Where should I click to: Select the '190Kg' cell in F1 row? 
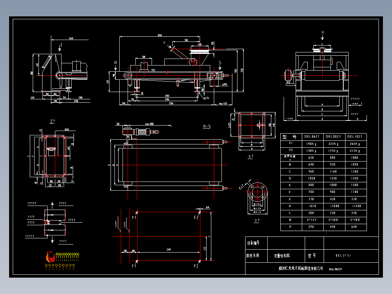[x=312, y=144]
